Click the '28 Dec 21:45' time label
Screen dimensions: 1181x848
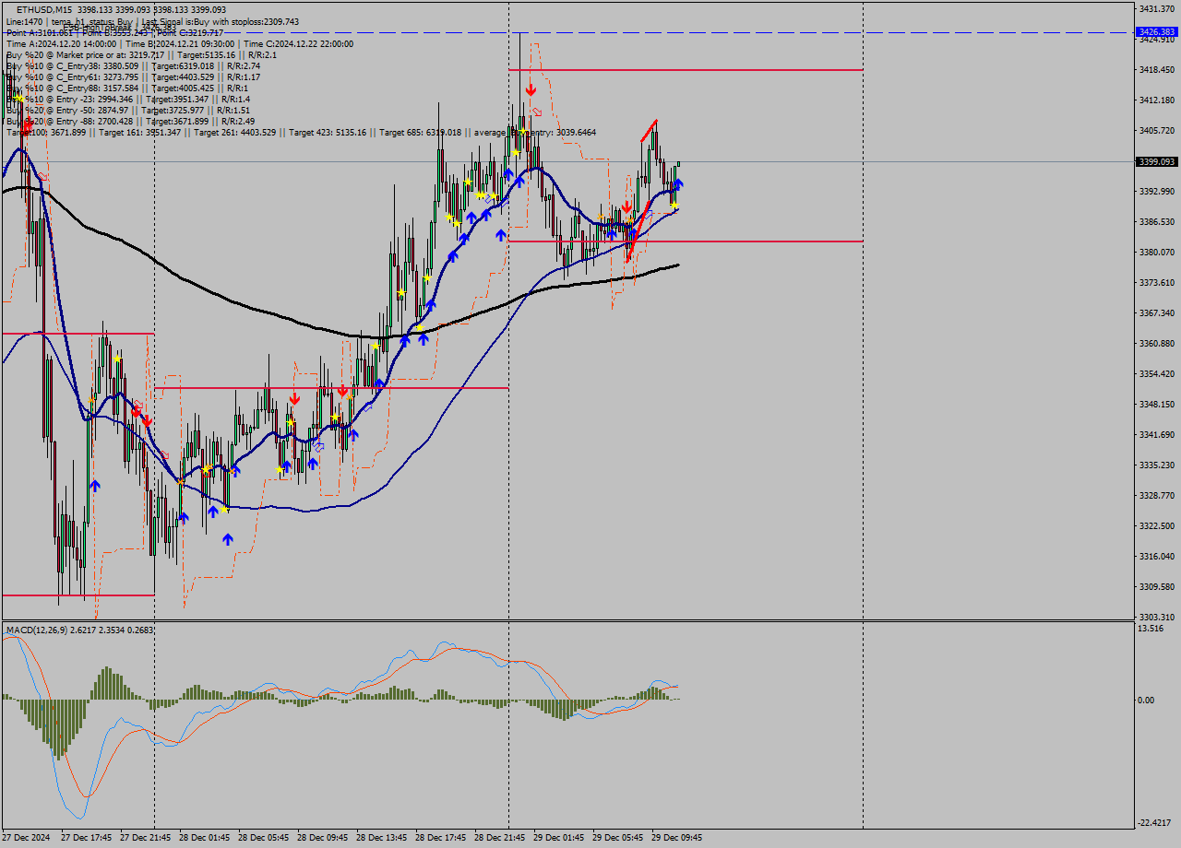(500, 838)
